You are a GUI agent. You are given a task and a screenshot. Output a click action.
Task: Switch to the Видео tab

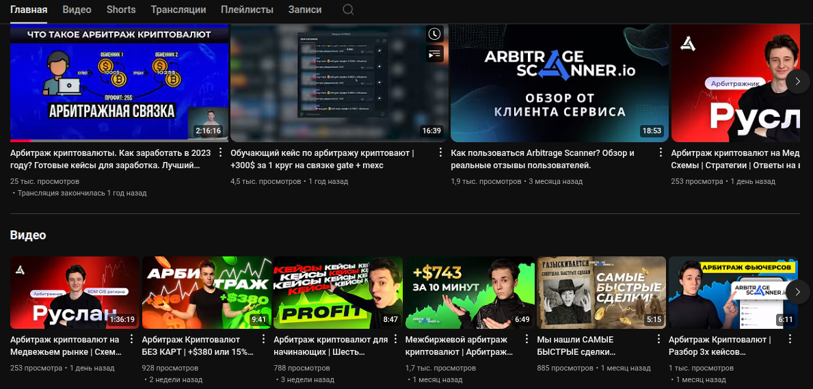pyautogui.click(x=77, y=10)
